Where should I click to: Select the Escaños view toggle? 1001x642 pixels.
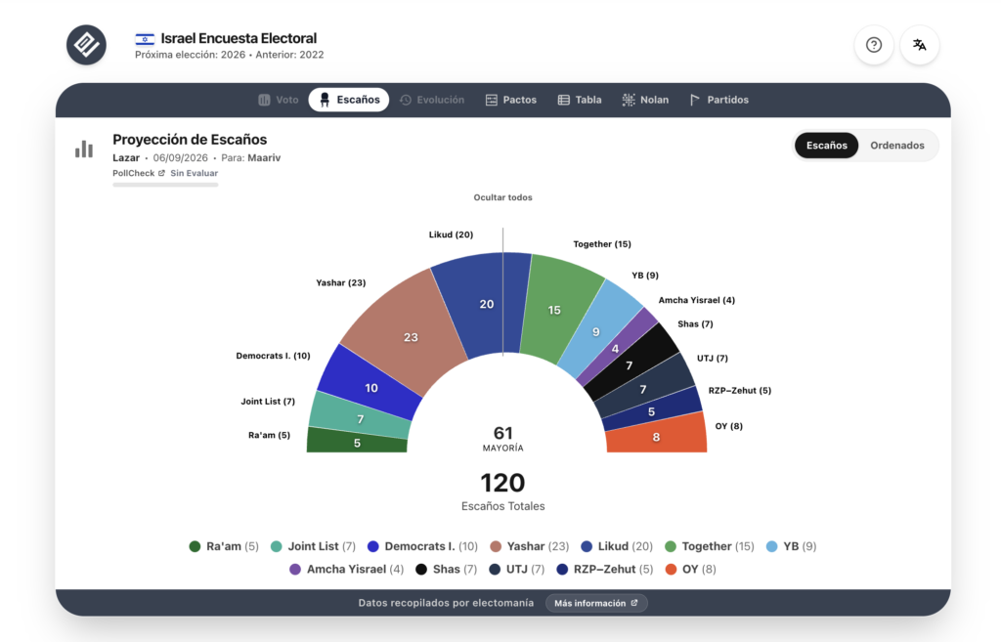pos(826,146)
